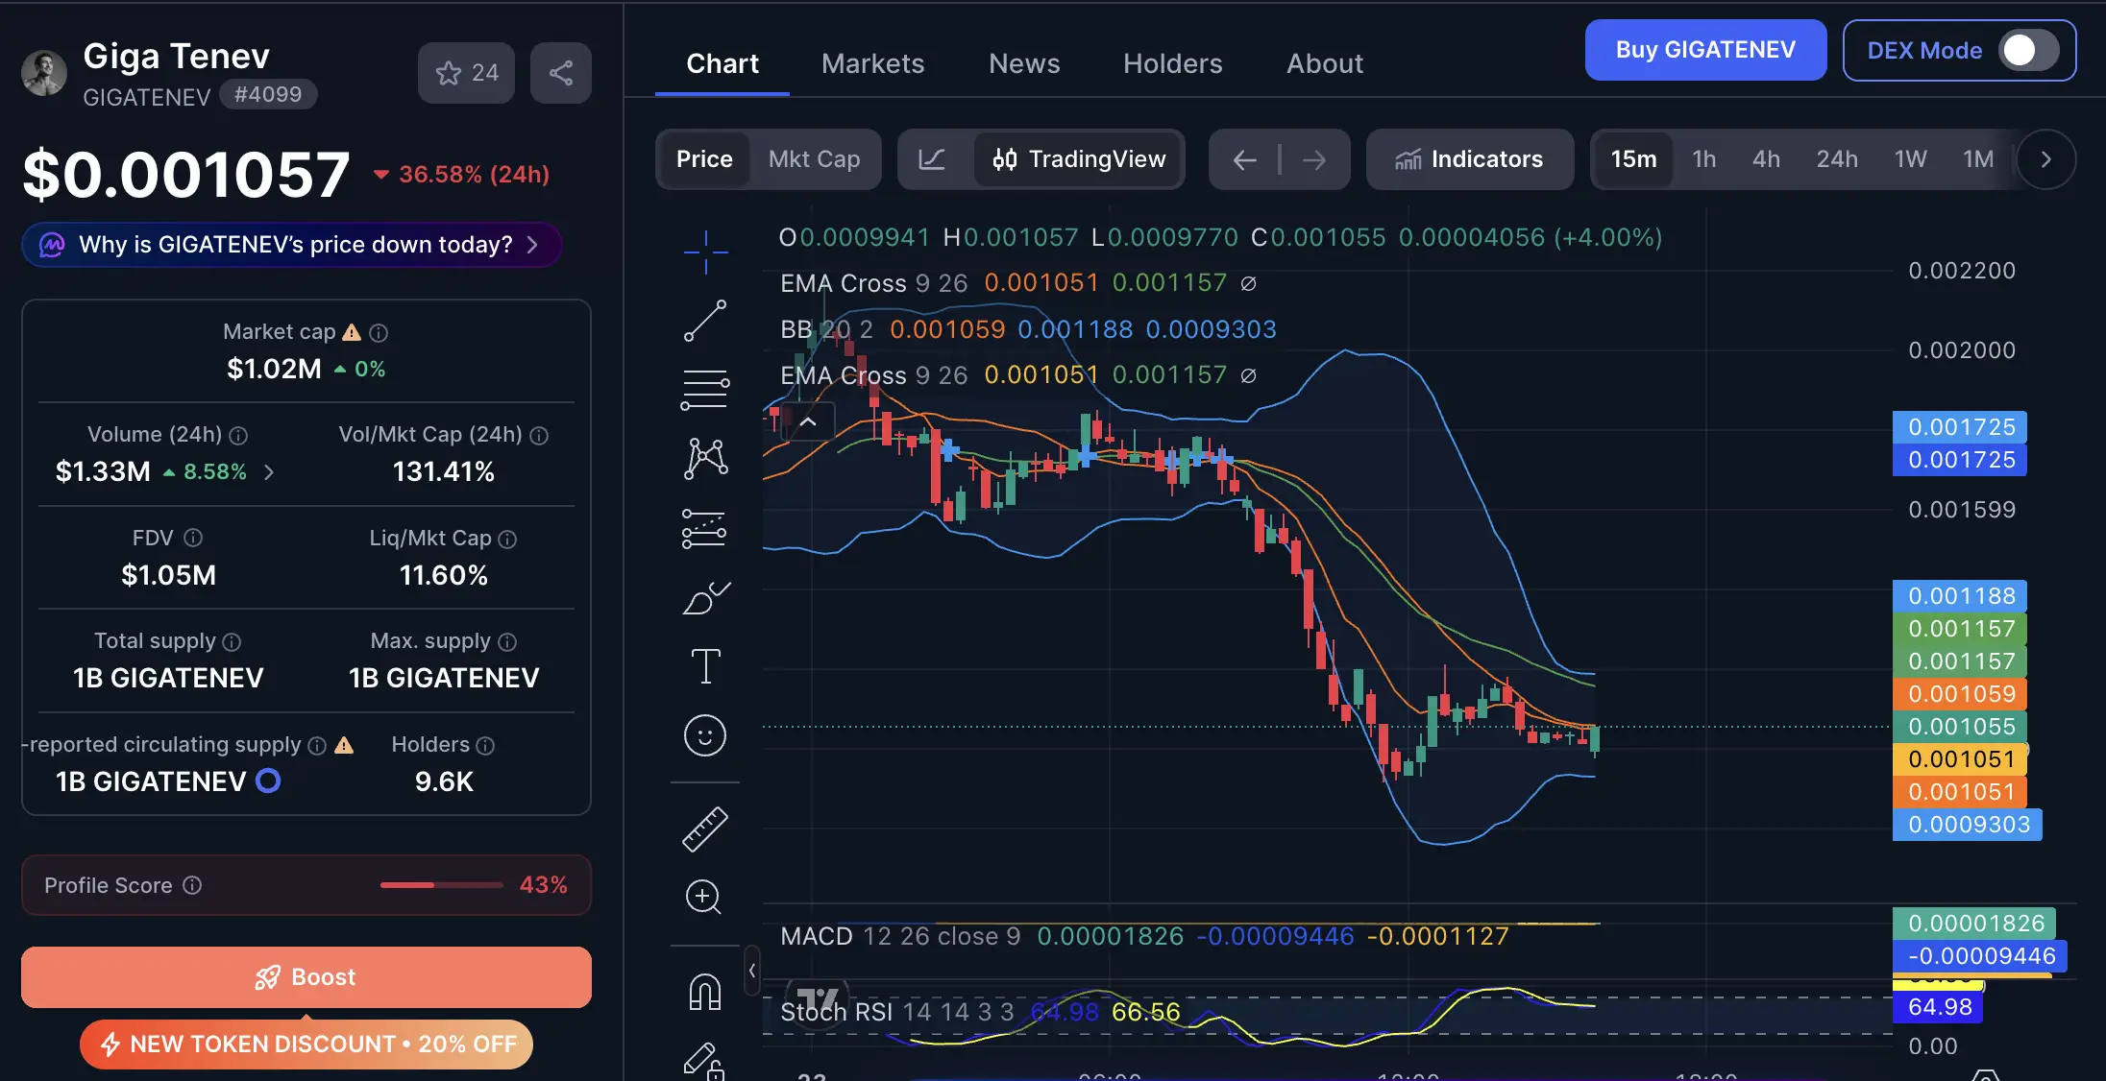2106x1081 pixels.
Task: Select the brush drawing tool
Action: [x=705, y=597]
